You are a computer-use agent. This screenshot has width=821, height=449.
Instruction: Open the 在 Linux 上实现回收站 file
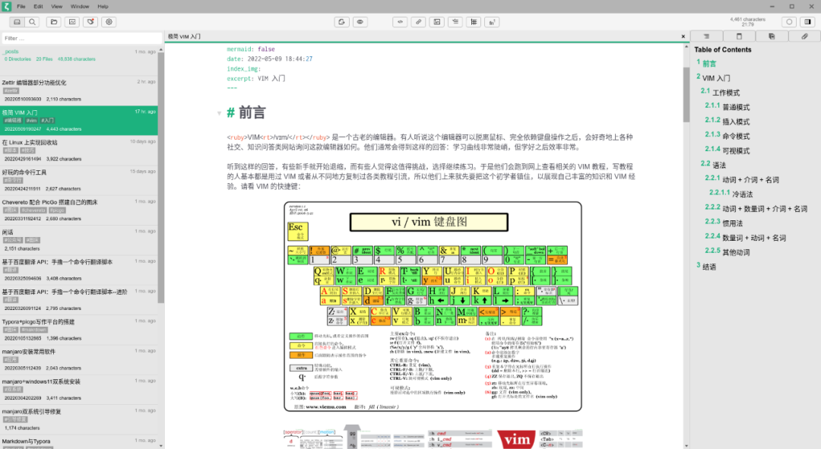coord(78,150)
